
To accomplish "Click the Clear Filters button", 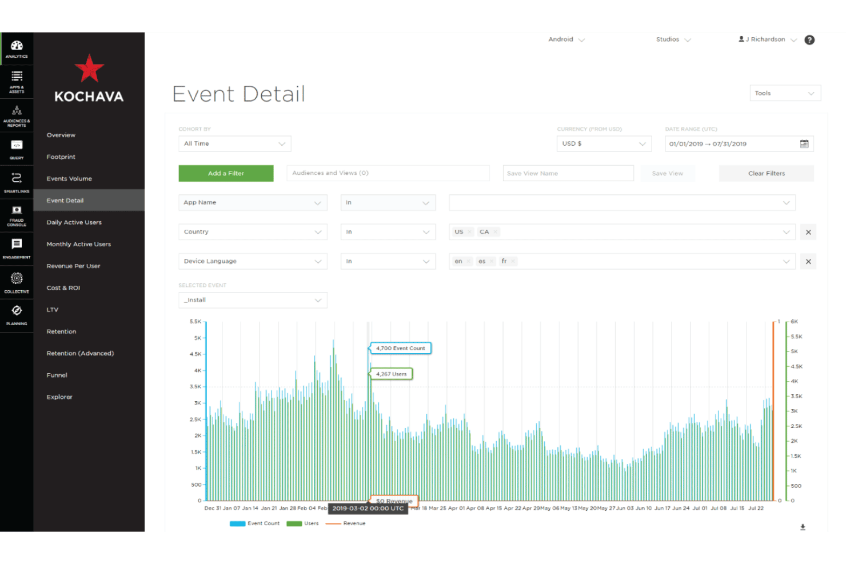I will (766, 173).
